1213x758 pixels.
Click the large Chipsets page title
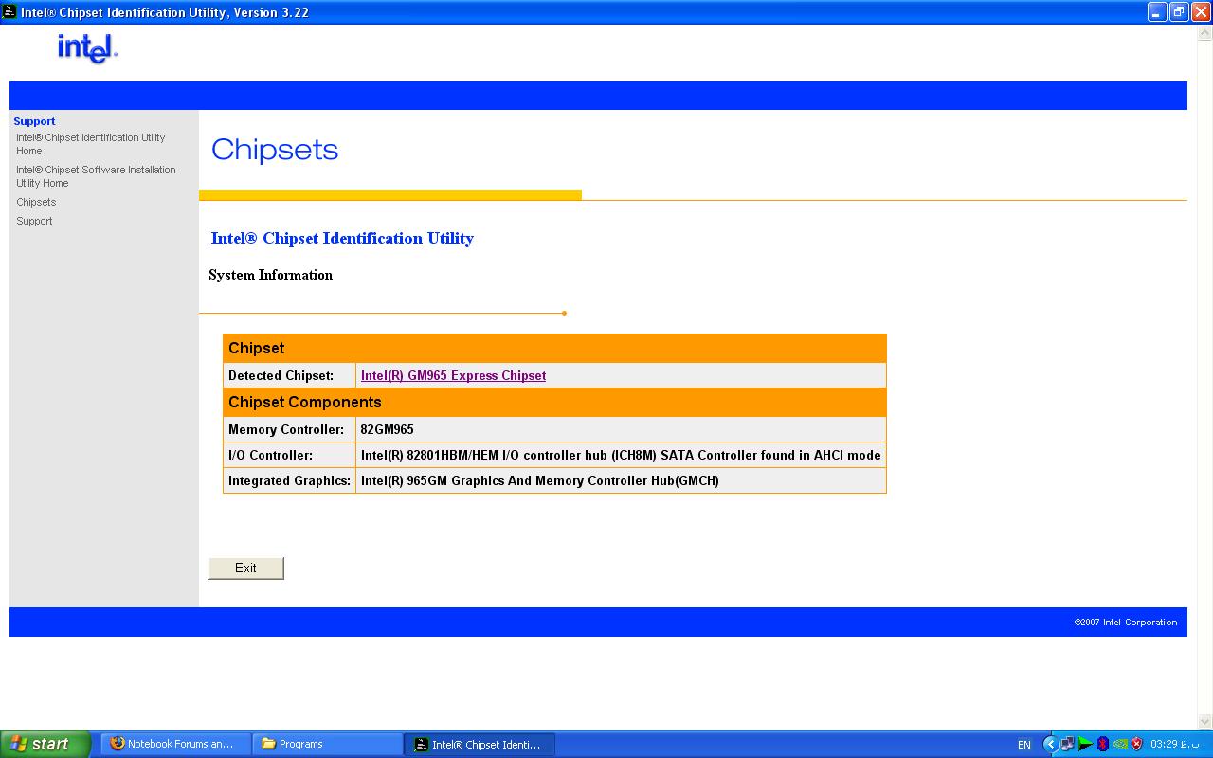(275, 150)
